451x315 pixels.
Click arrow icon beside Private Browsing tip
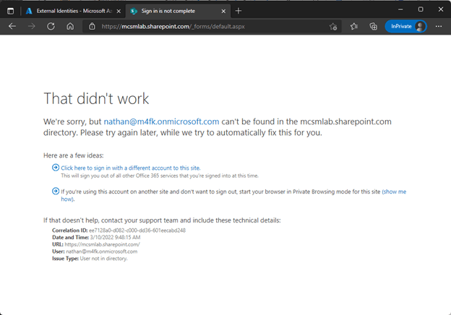click(x=56, y=191)
